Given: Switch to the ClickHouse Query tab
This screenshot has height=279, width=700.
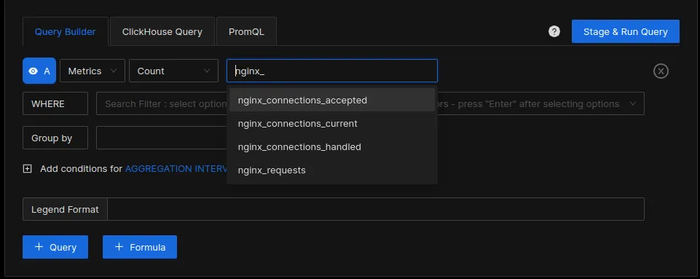Looking at the screenshot, I should pos(162,32).
